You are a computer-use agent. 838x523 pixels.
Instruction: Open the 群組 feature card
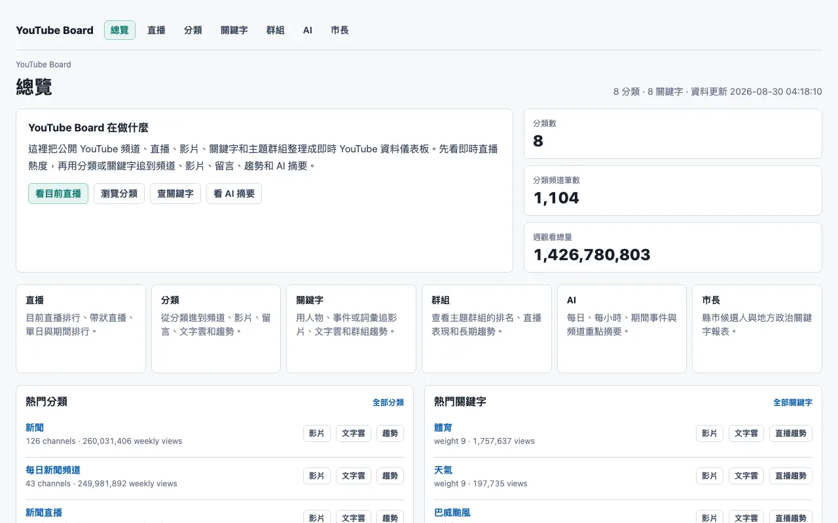click(486, 329)
